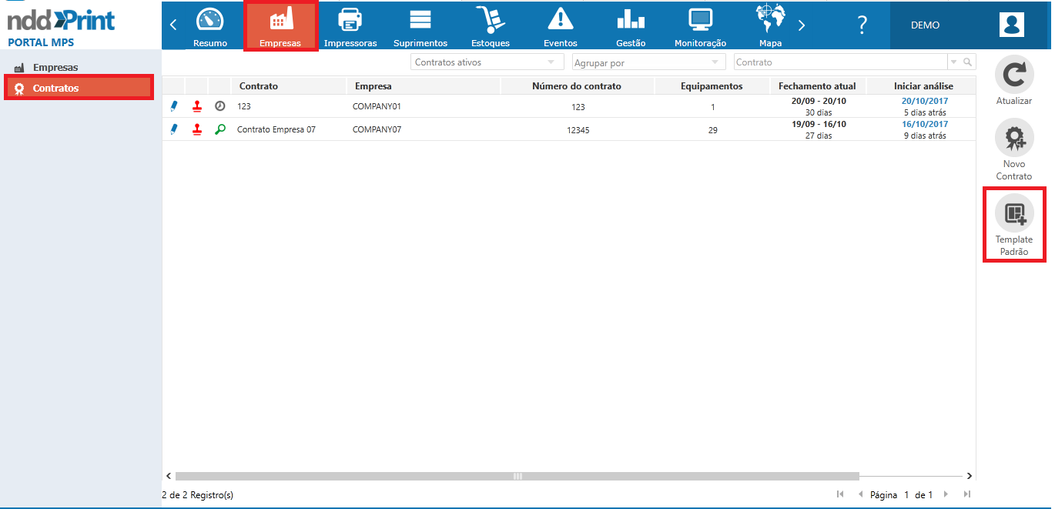Select Empresas in the left sidebar

coord(55,68)
